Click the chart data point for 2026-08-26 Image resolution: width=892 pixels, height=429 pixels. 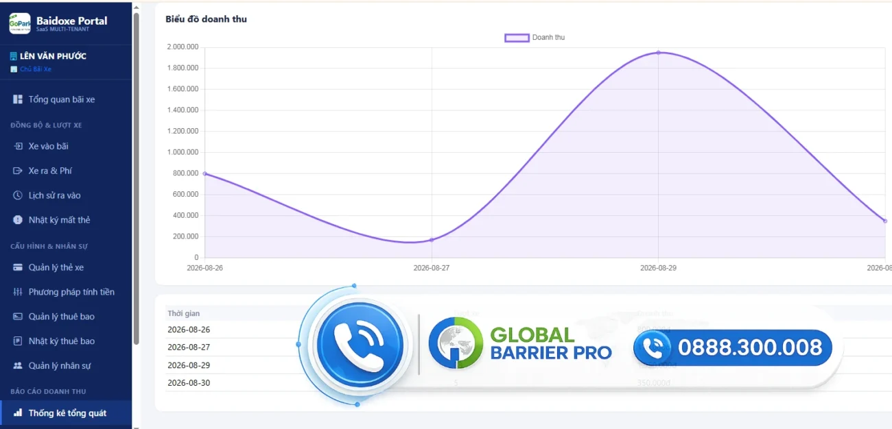205,173
